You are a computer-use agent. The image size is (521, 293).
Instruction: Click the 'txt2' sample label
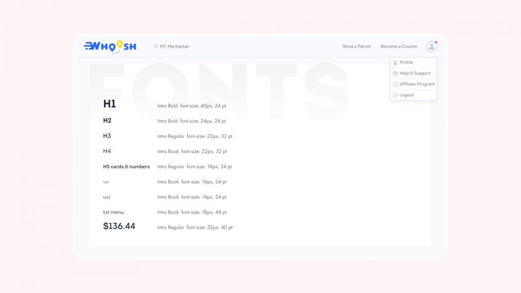coord(106,197)
